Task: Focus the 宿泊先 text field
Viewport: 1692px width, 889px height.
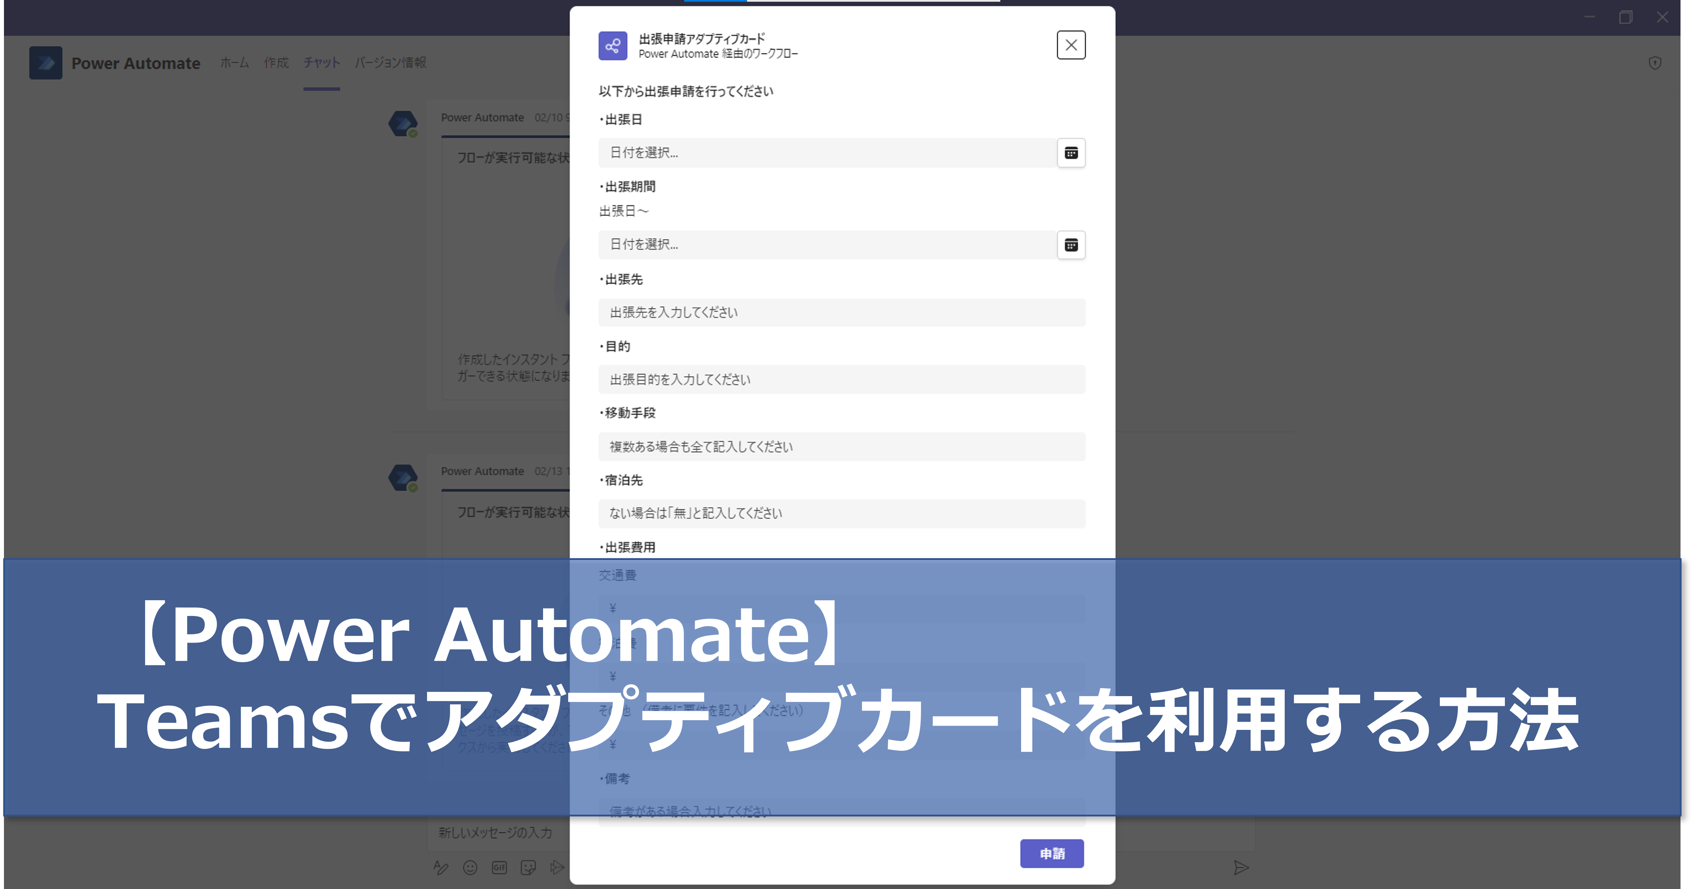Action: (x=842, y=513)
